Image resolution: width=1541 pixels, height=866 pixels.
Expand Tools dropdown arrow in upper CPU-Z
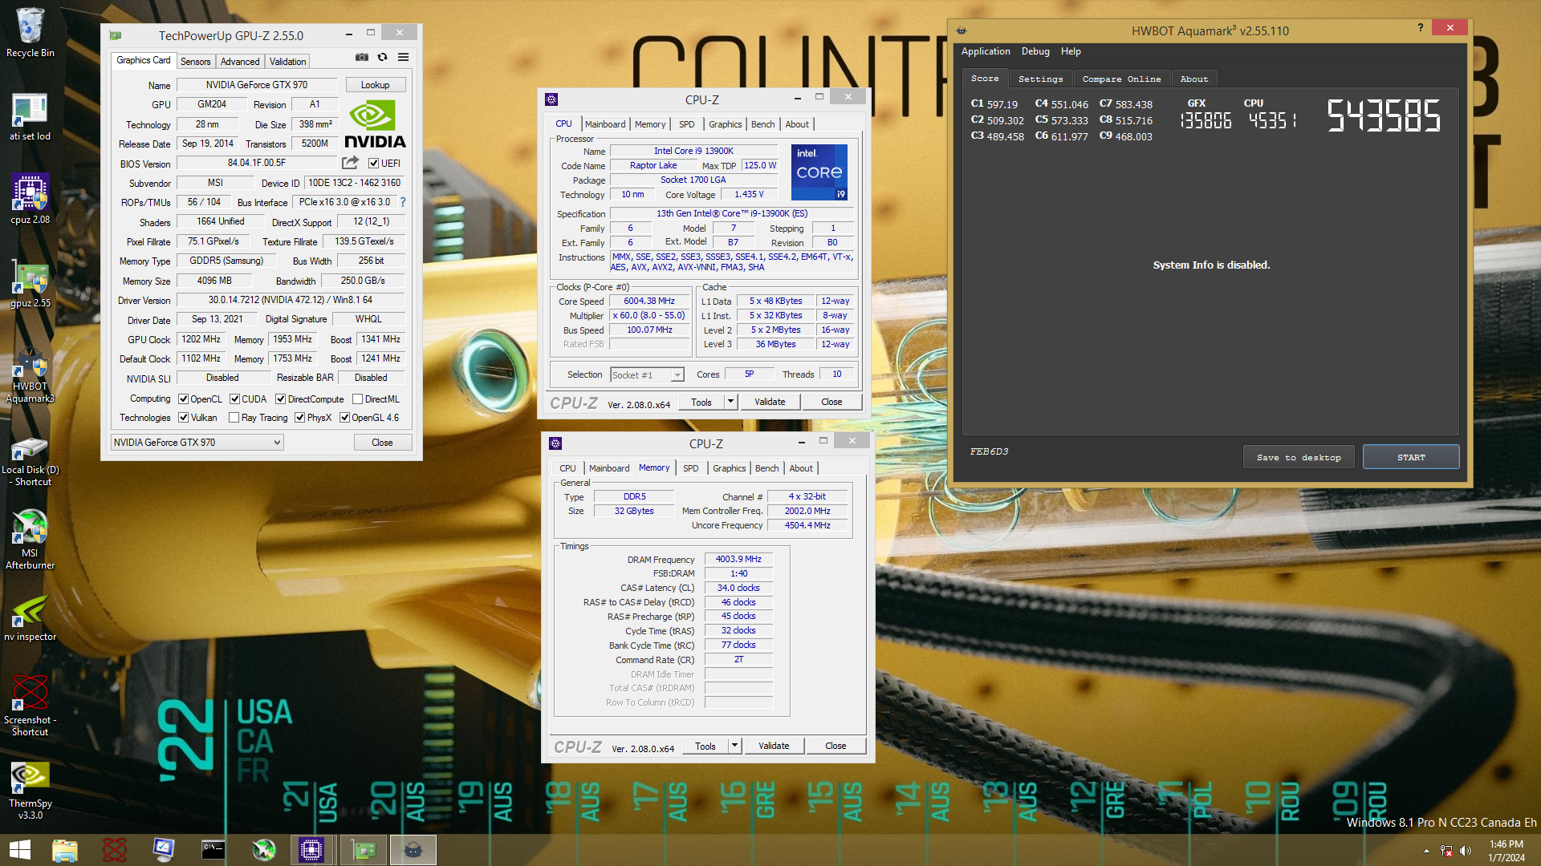[730, 401]
